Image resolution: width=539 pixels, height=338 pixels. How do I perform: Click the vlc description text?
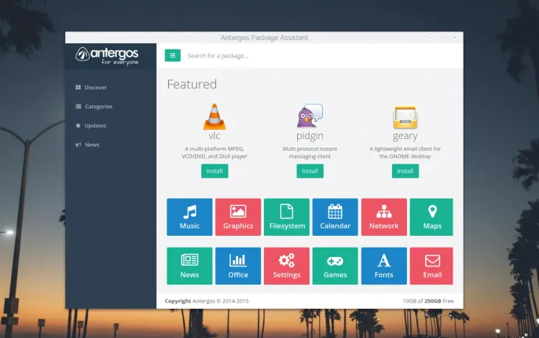(214, 152)
